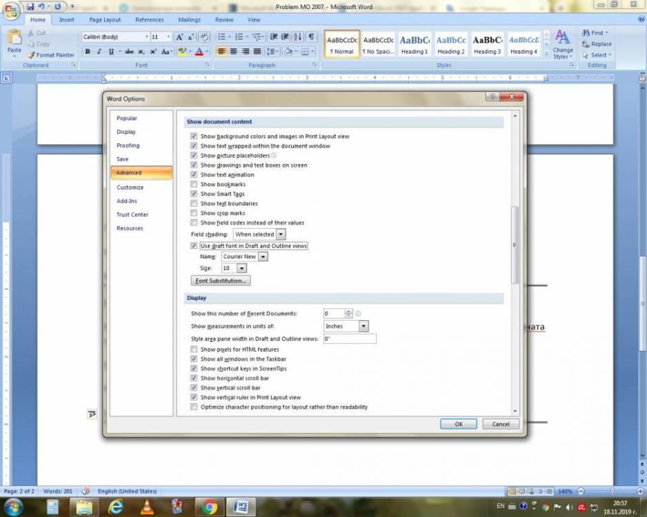This screenshot has height=517, width=647.
Task: Click the Shrink Font icon
Action: point(190,37)
